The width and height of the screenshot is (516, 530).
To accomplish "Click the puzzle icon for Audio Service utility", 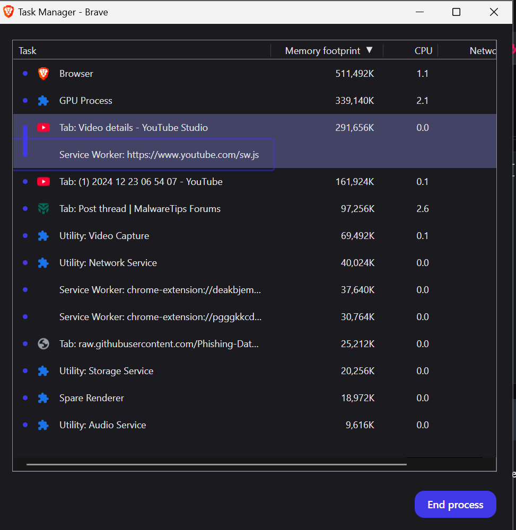I will coord(43,425).
